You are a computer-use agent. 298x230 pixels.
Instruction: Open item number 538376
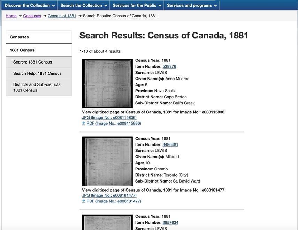click(x=169, y=67)
